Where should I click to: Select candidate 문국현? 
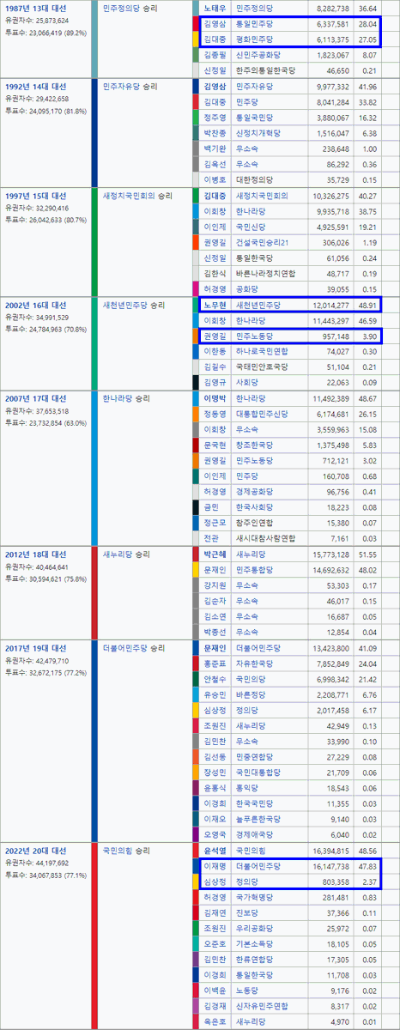coord(216,445)
